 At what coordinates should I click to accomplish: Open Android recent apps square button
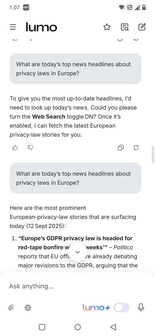click(42, 327)
